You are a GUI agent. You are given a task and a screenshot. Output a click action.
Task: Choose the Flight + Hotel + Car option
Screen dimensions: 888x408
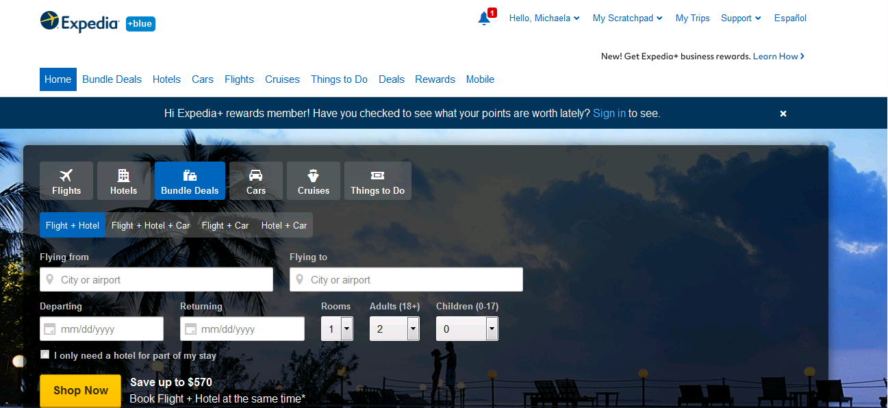pos(151,225)
